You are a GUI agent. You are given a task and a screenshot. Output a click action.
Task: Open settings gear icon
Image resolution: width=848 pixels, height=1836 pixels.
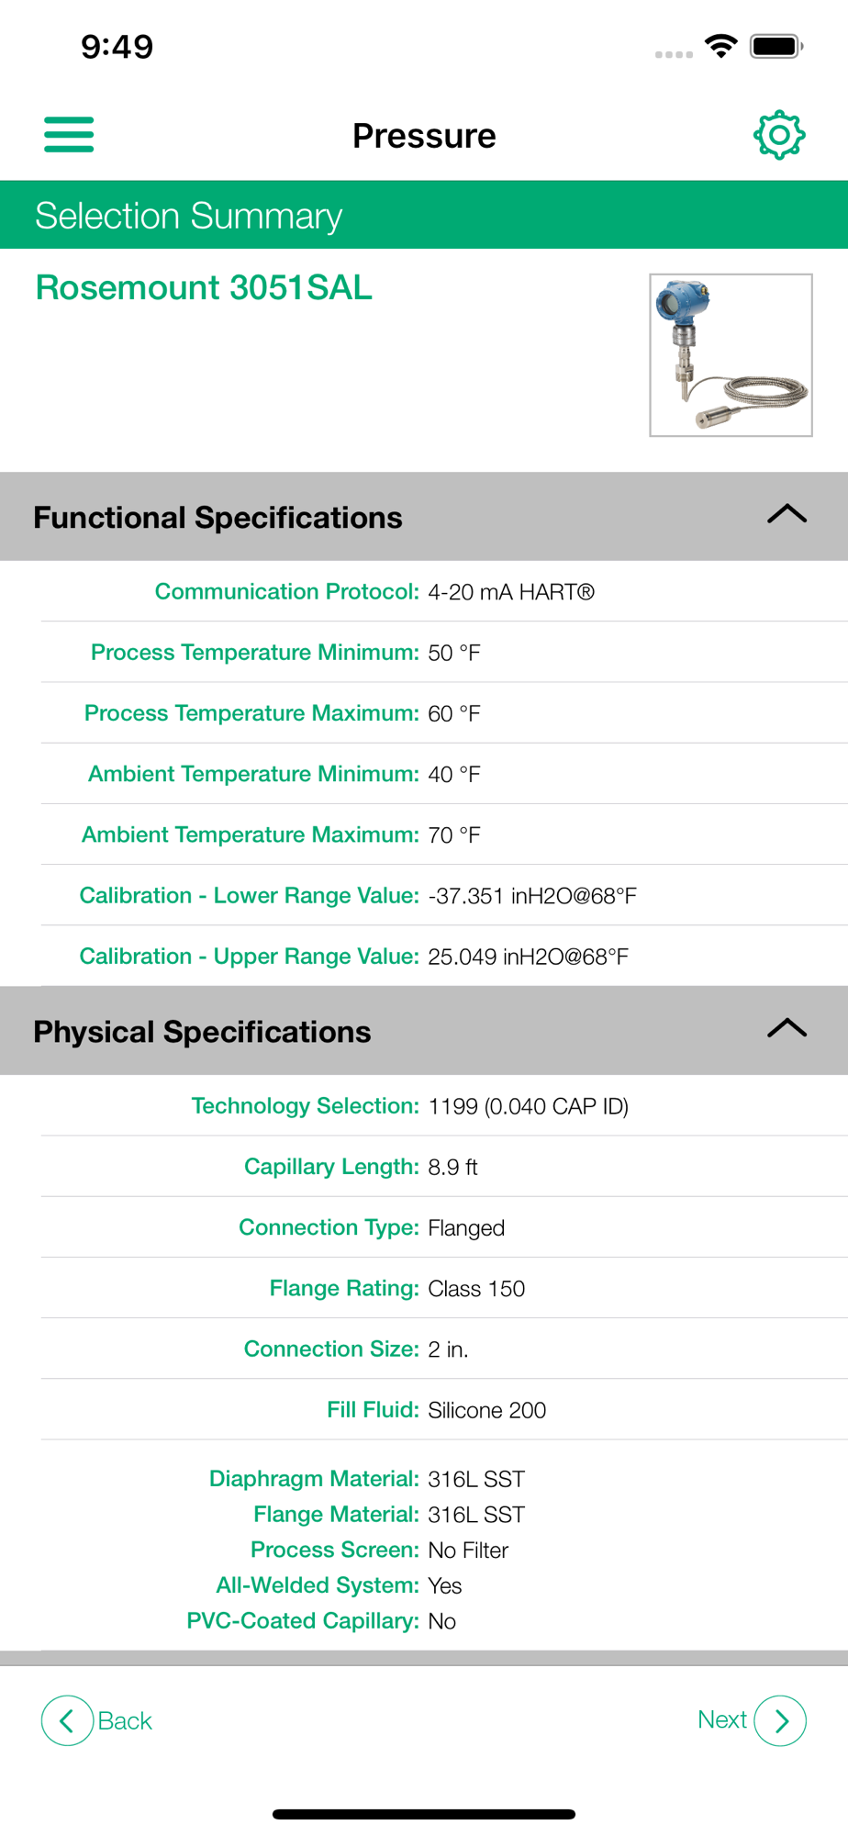[x=779, y=135]
